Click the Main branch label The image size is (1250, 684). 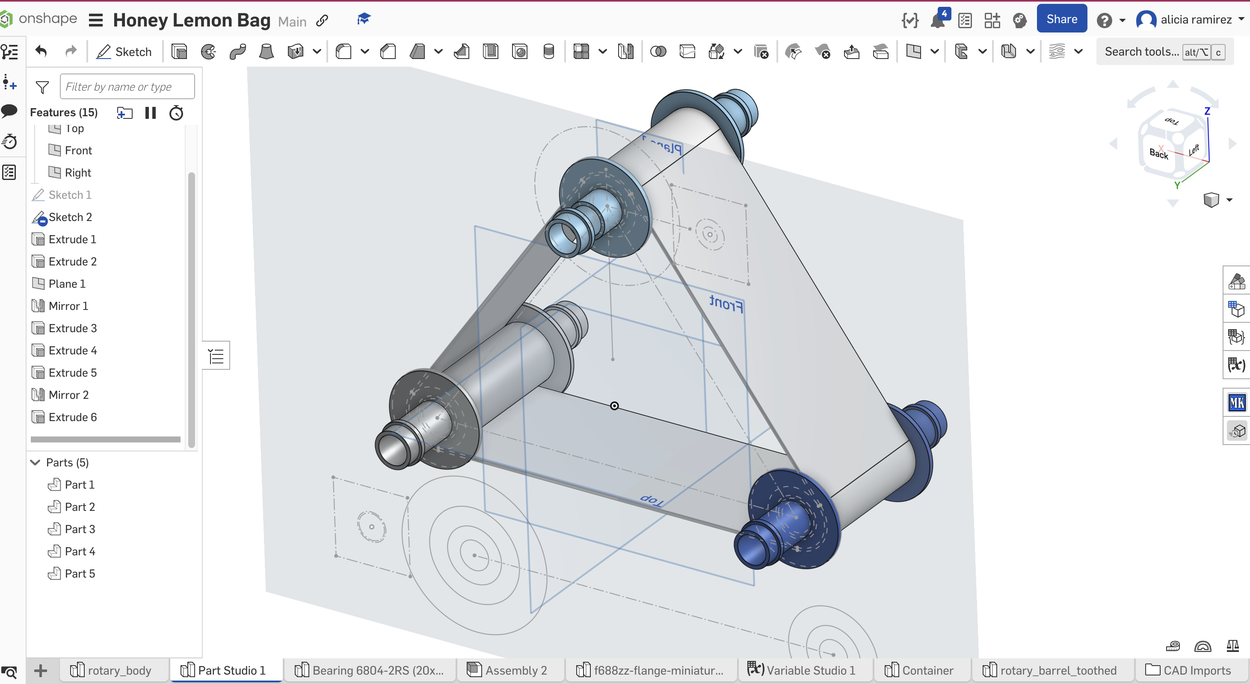(x=292, y=21)
